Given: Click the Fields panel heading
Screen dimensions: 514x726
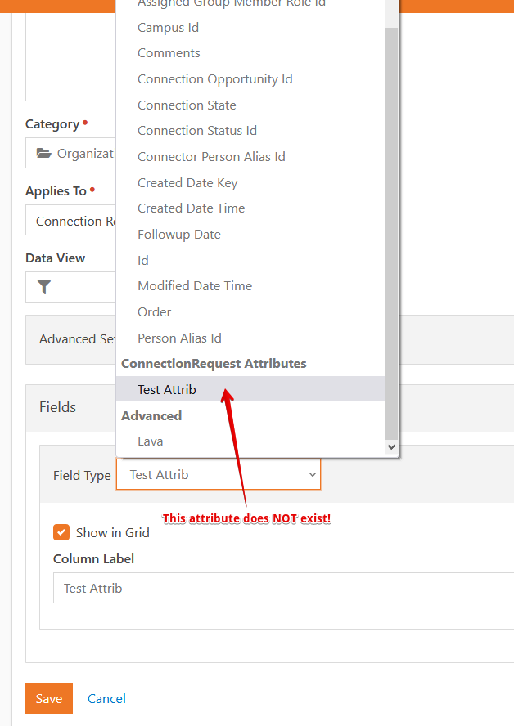Looking at the screenshot, I should tap(57, 407).
